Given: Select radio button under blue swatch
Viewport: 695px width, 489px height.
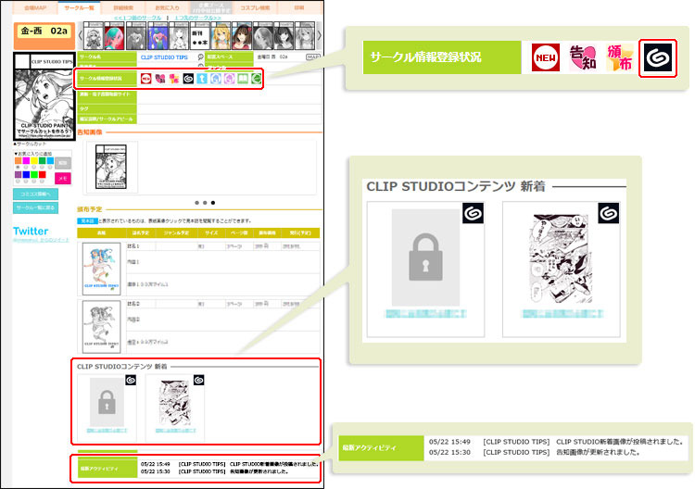Looking at the screenshot, I should [x=26, y=182].
